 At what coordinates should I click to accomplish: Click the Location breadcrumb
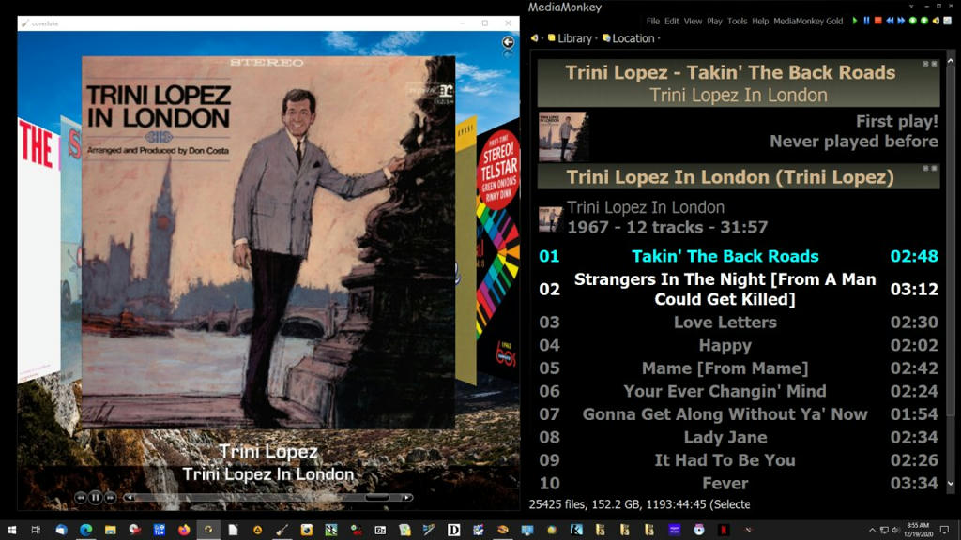633,37
